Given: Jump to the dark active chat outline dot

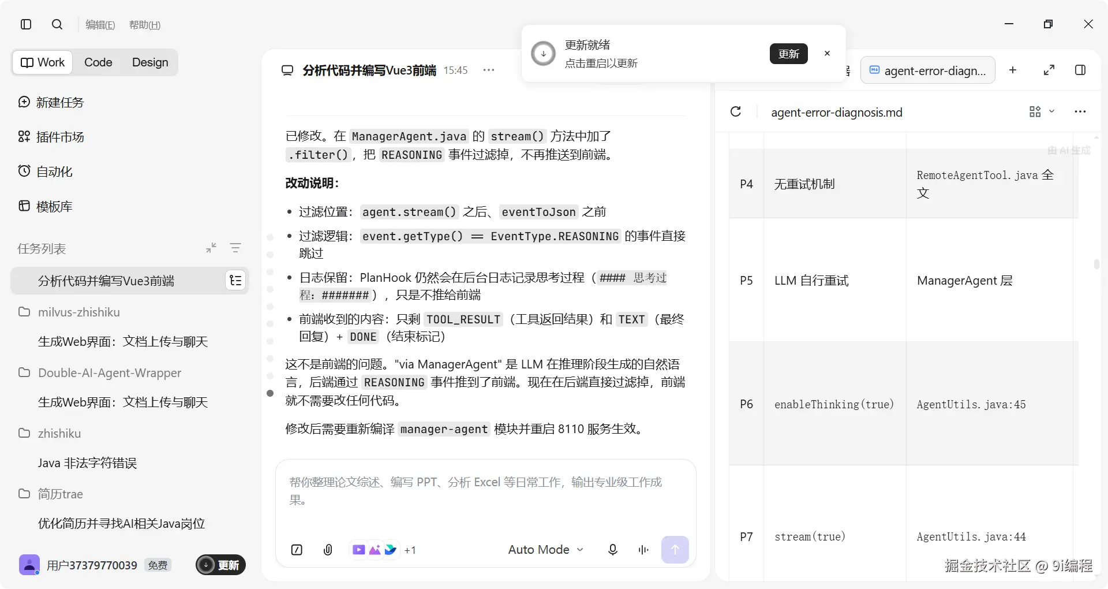Looking at the screenshot, I should coord(270,393).
